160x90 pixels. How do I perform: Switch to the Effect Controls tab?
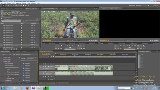point(63,9)
